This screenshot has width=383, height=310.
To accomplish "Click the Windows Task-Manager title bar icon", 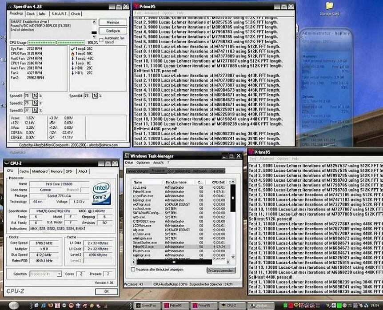I will 127,156.
